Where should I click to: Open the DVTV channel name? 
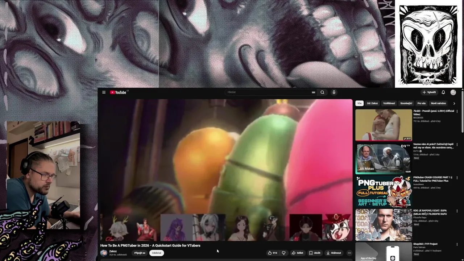tap(416, 151)
